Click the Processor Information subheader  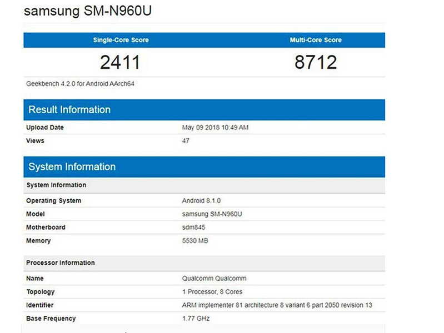(x=61, y=263)
